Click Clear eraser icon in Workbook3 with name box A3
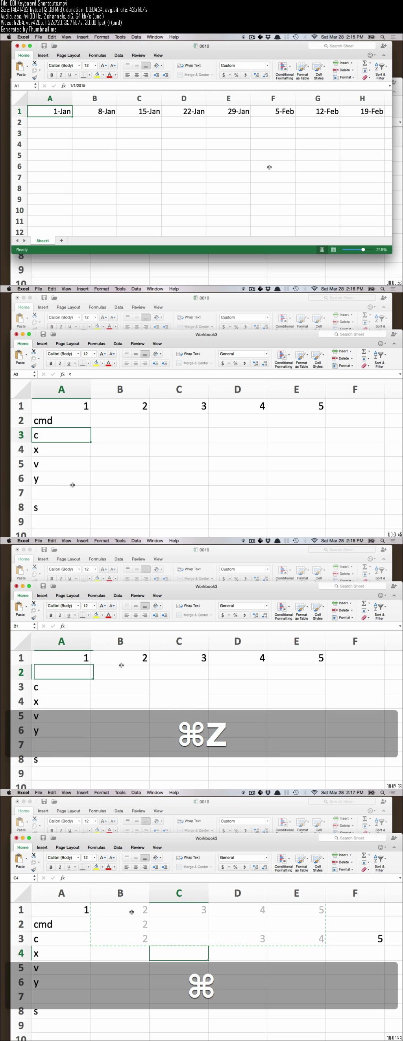 [364, 366]
